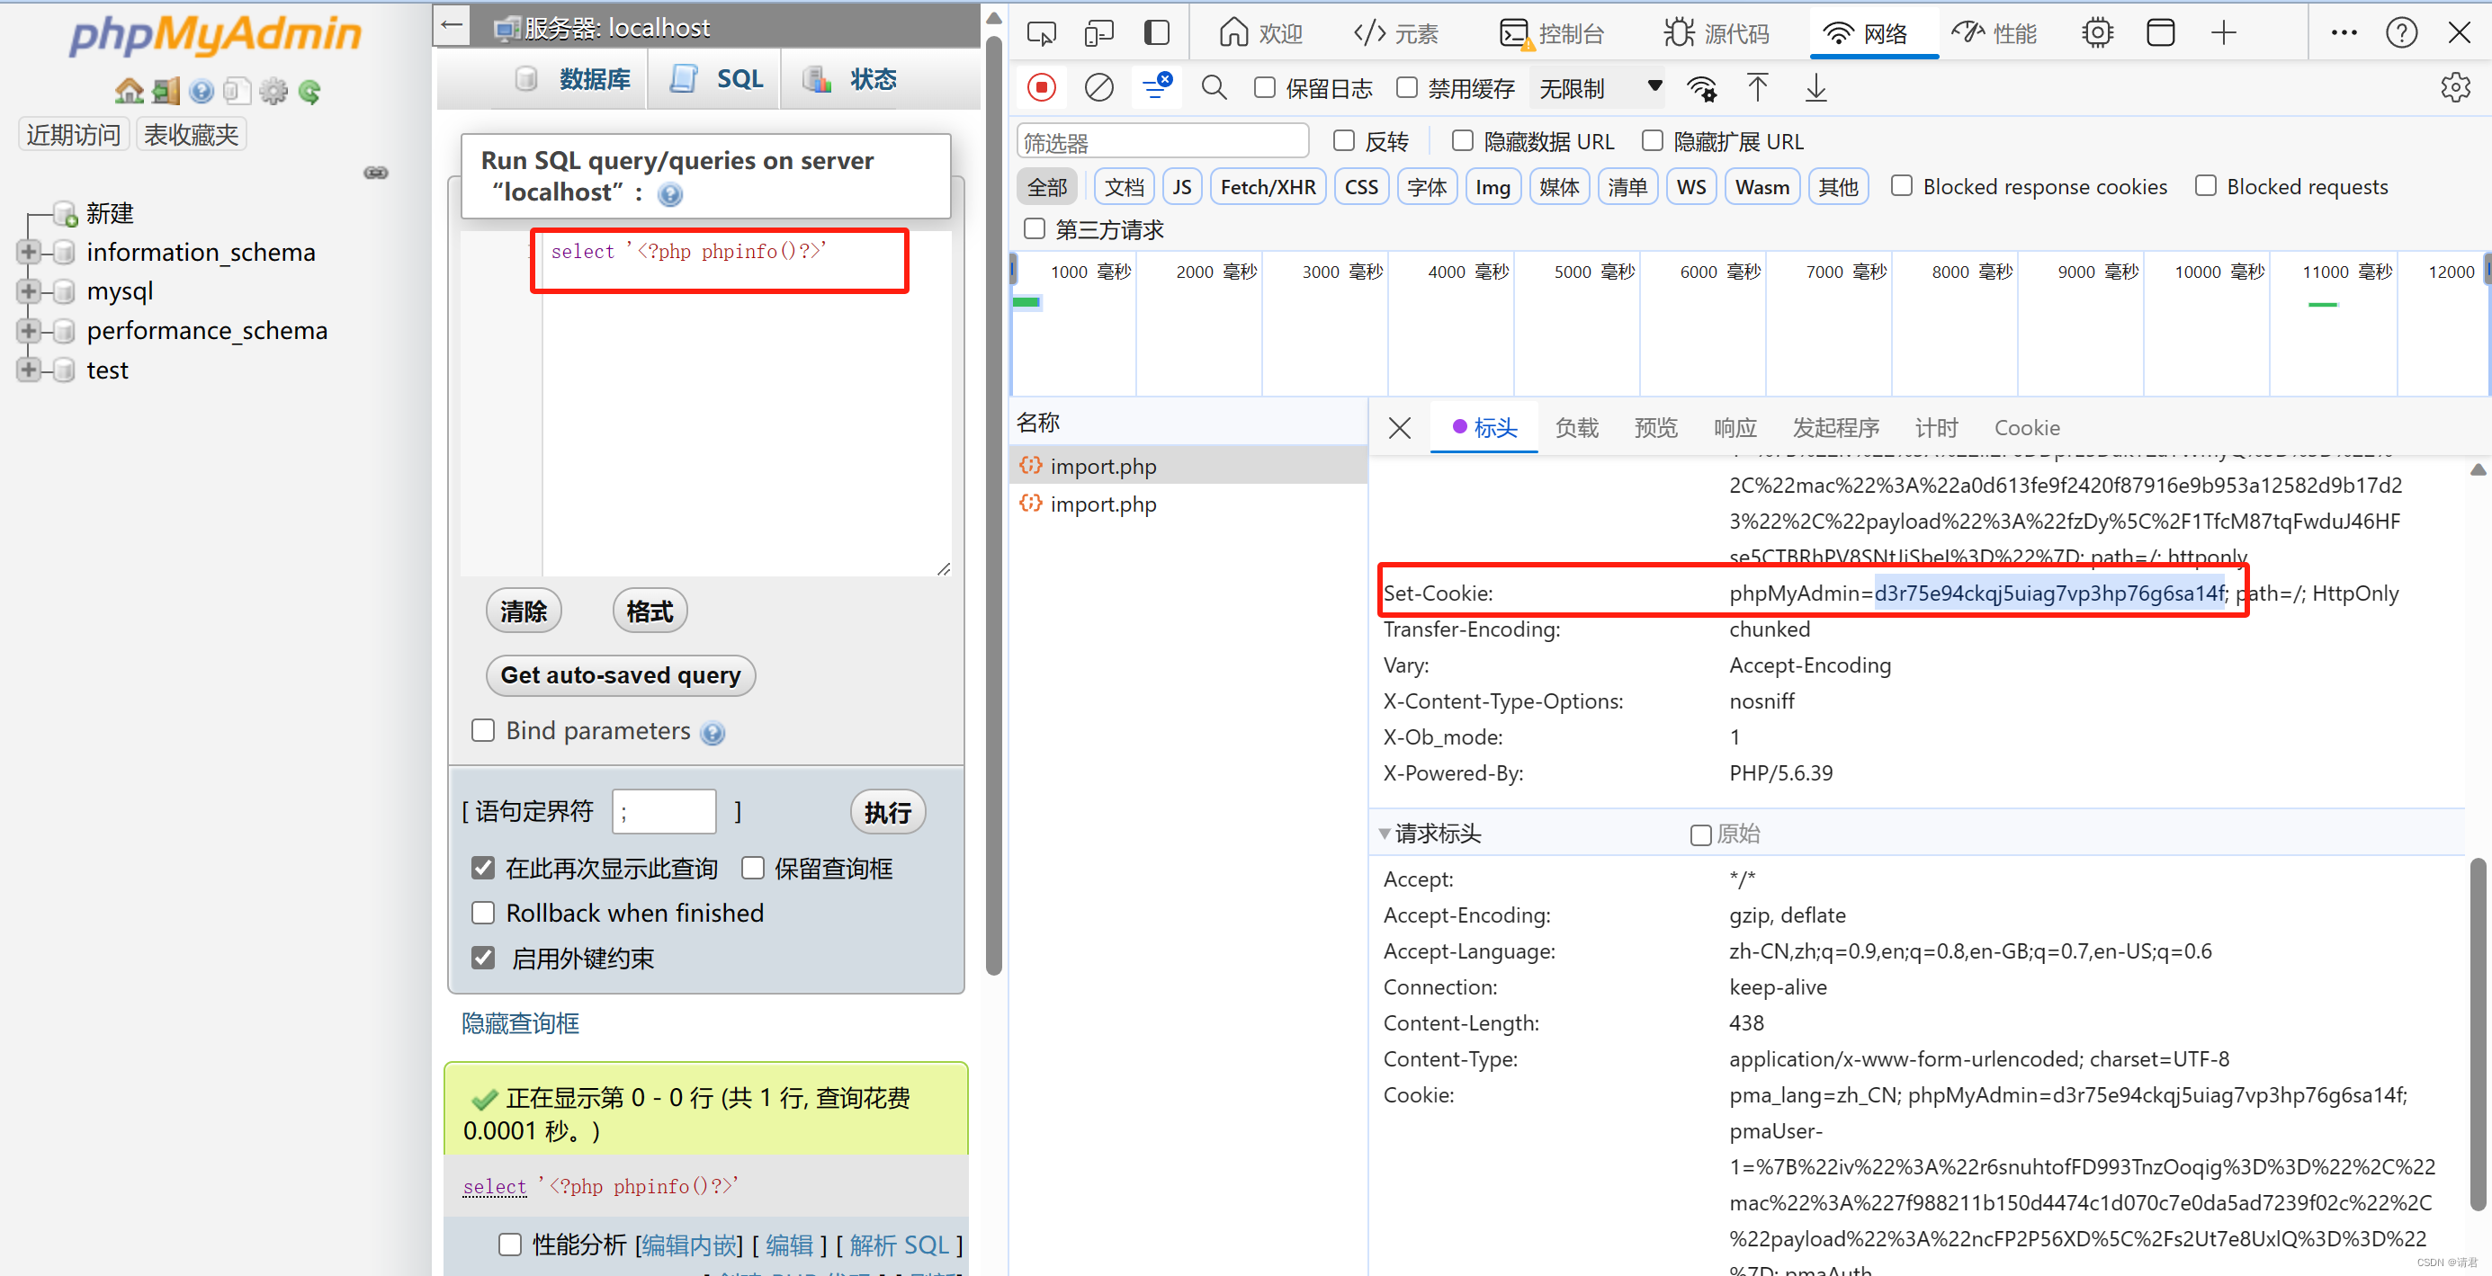Open DevTools more options ellipsis
Viewport: 2492px width, 1276px height.
tap(2344, 33)
